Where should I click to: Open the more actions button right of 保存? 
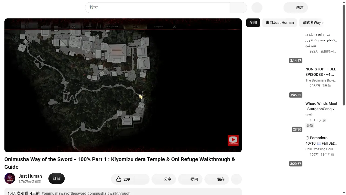(237, 179)
